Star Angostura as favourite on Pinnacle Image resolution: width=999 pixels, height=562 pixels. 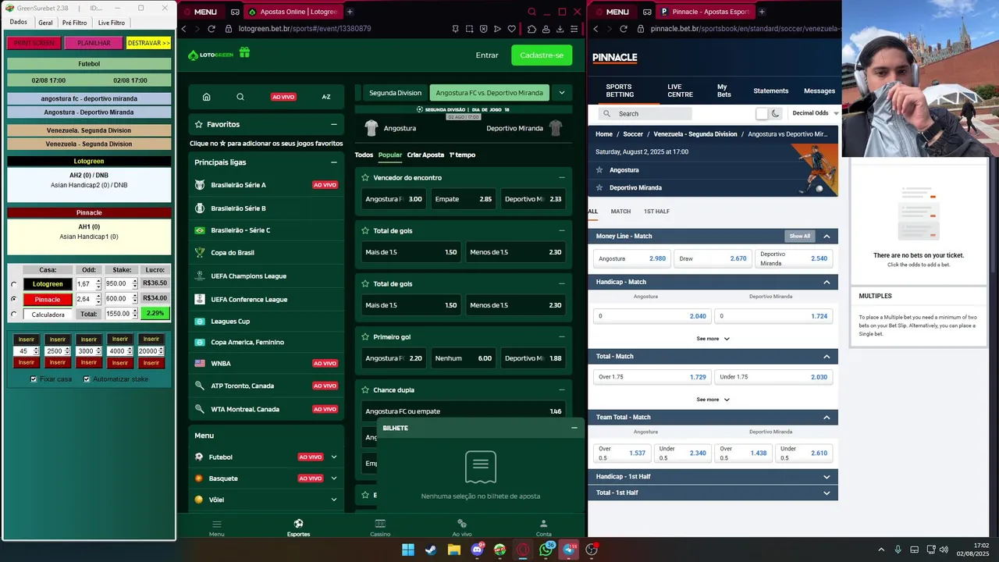pyautogui.click(x=599, y=169)
